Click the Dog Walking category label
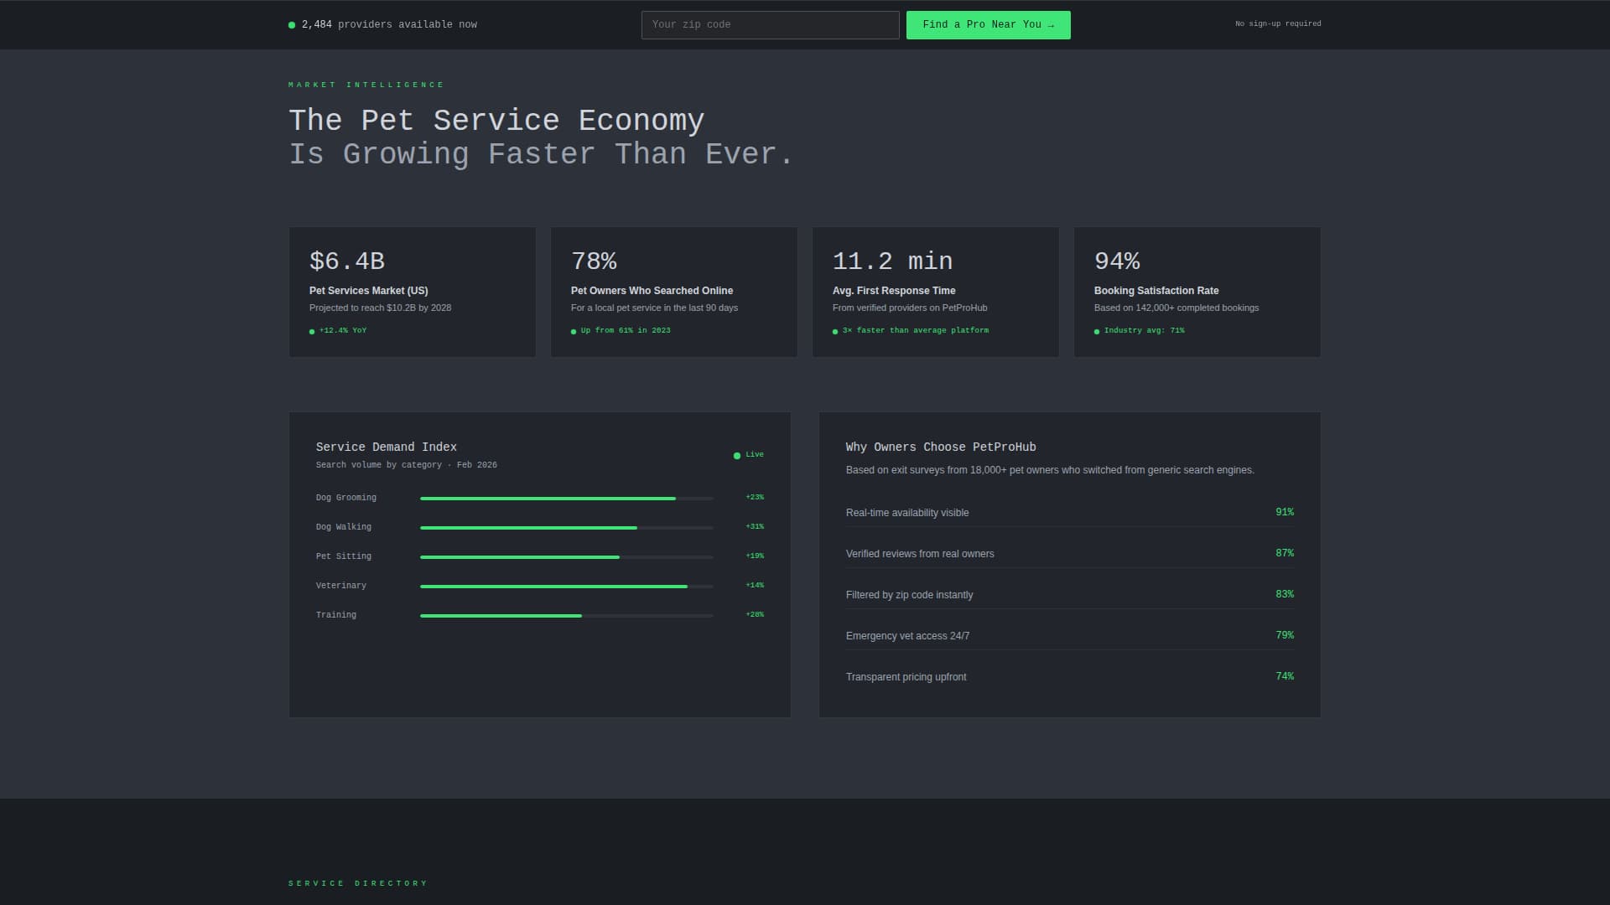Viewport: 1610px width, 905px height. pos(344,527)
